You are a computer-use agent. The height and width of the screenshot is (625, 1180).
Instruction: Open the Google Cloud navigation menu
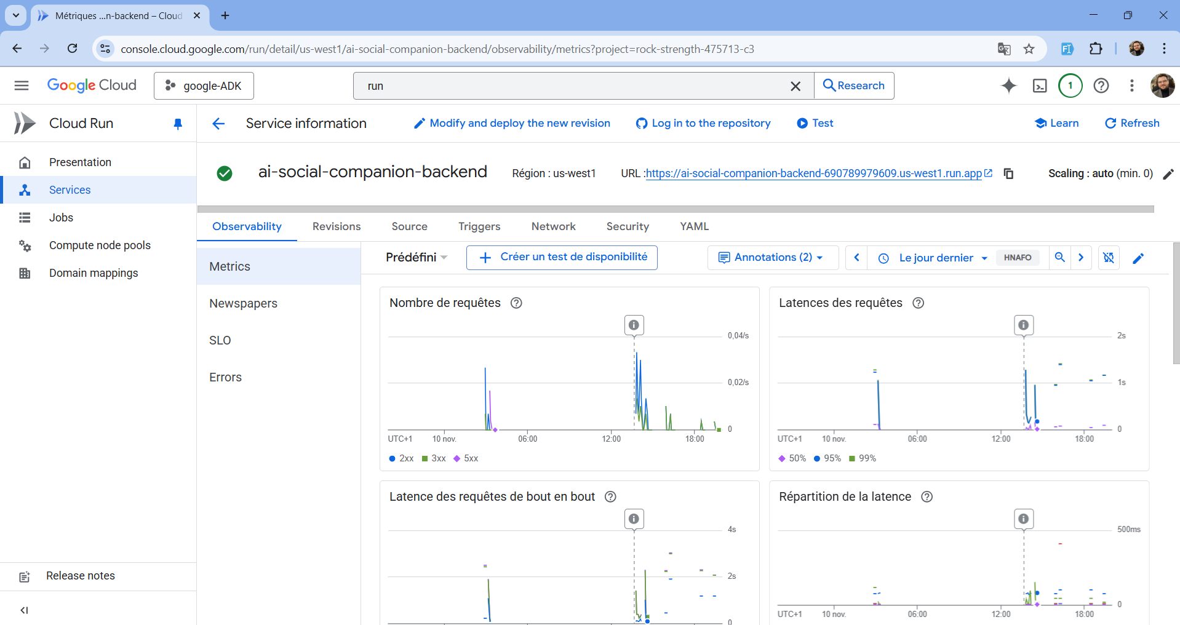pos(22,86)
